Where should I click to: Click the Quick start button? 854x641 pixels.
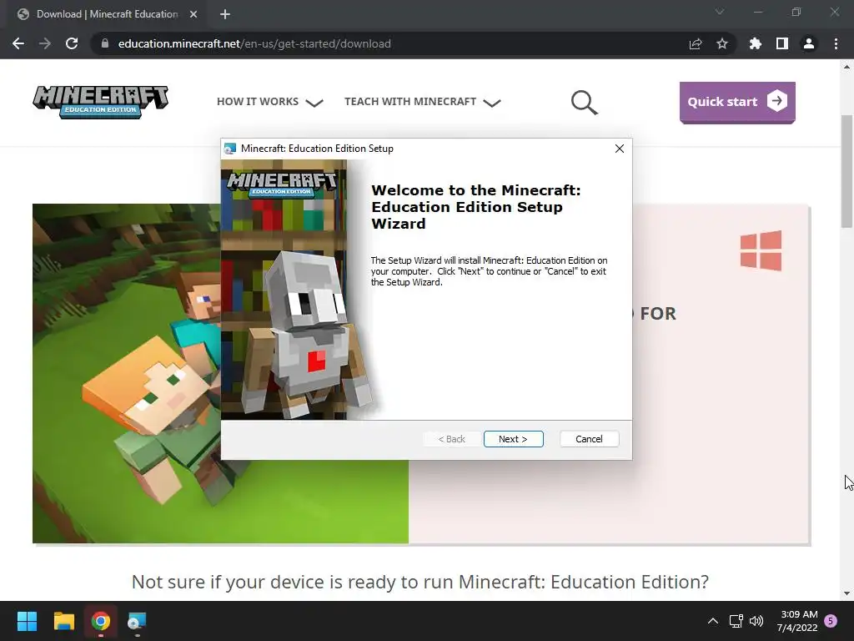tap(737, 102)
